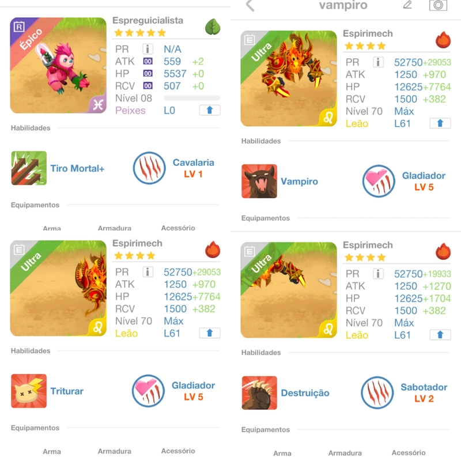Tap the Peixes L0 upgrade arrow button

tap(210, 110)
